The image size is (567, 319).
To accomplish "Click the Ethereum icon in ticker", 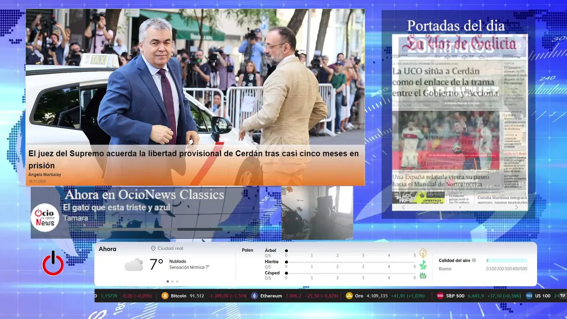I will (254, 296).
